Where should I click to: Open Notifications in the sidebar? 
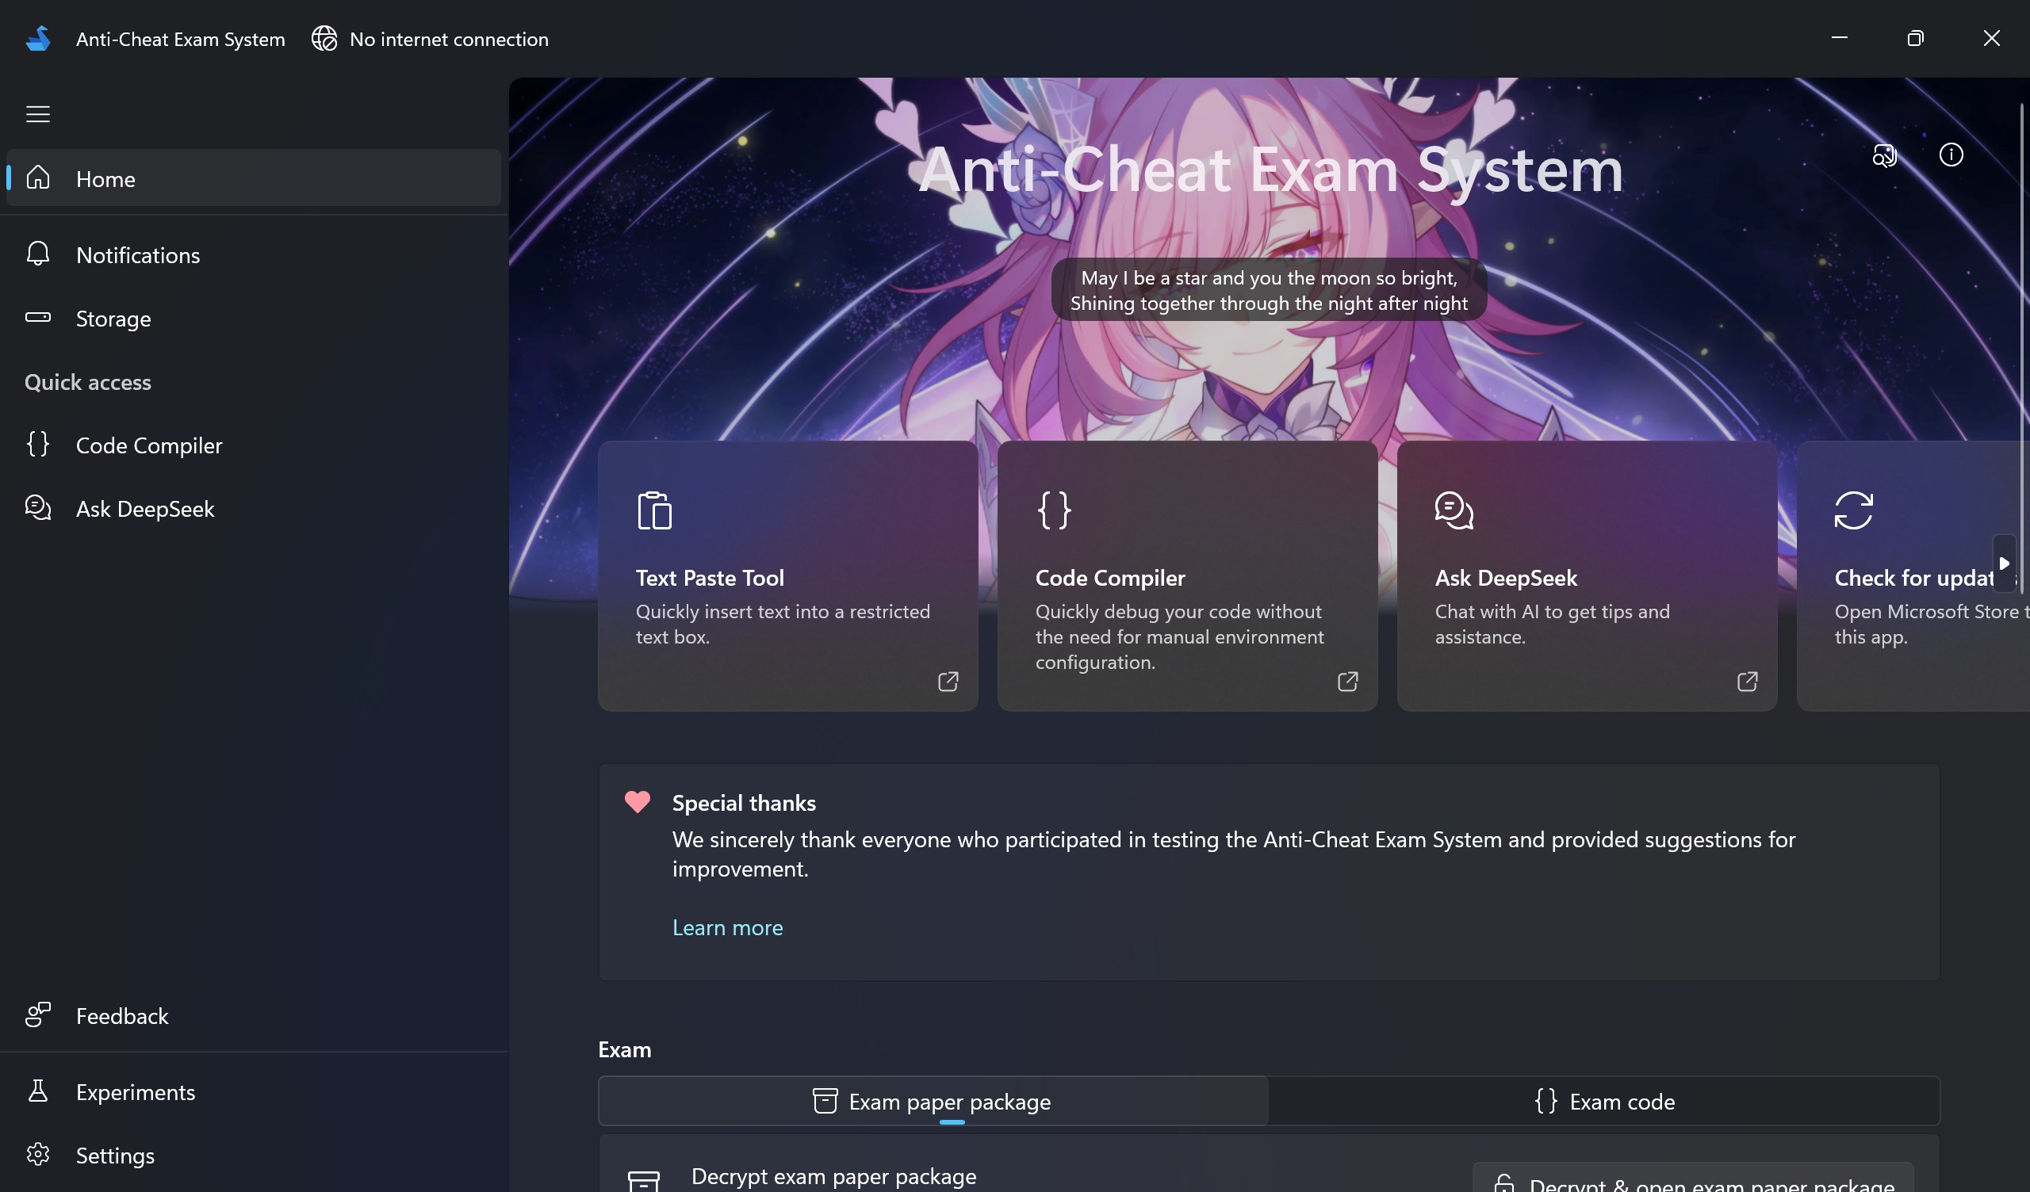pyautogui.click(x=137, y=255)
